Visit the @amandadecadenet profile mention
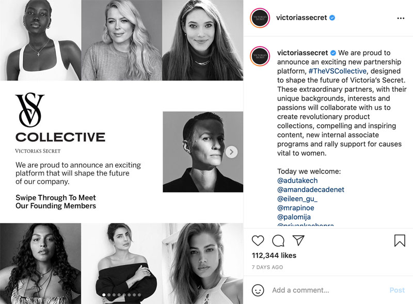The image size is (413, 304). (x=311, y=189)
